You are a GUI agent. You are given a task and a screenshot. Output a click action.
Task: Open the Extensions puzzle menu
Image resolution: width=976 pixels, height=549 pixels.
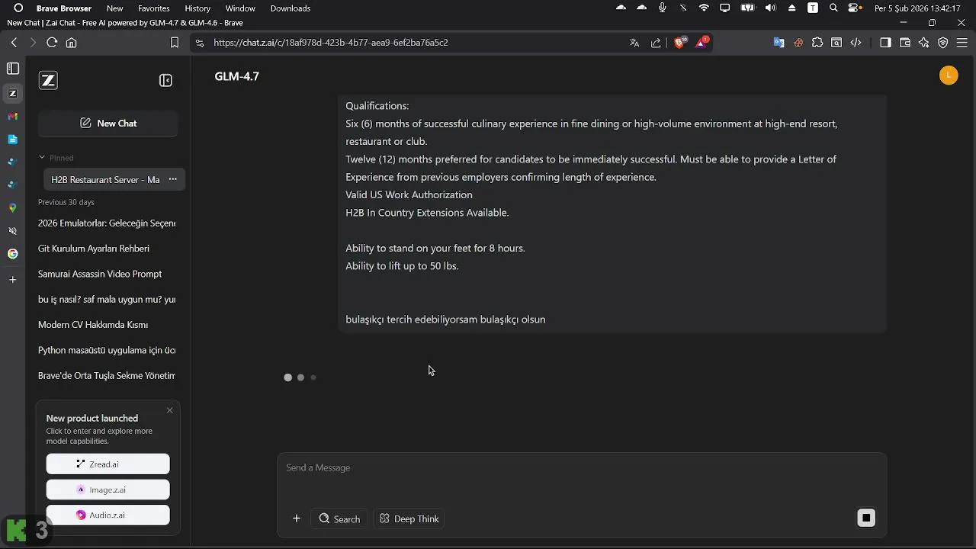(817, 43)
